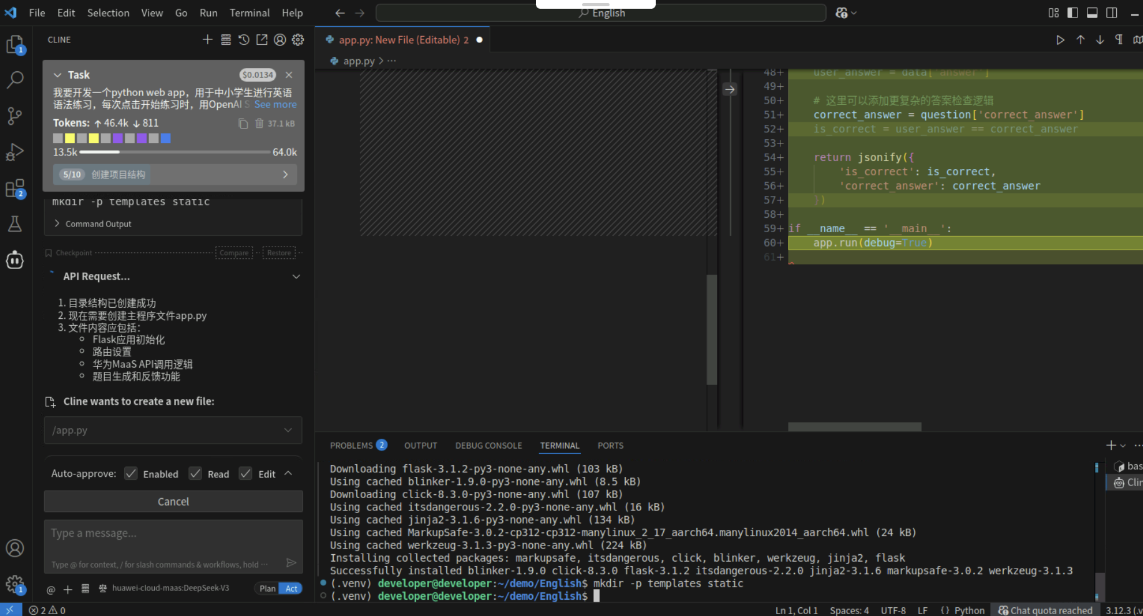The width and height of the screenshot is (1143, 616).
Task: Delete task using trash icon
Action: (x=260, y=124)
